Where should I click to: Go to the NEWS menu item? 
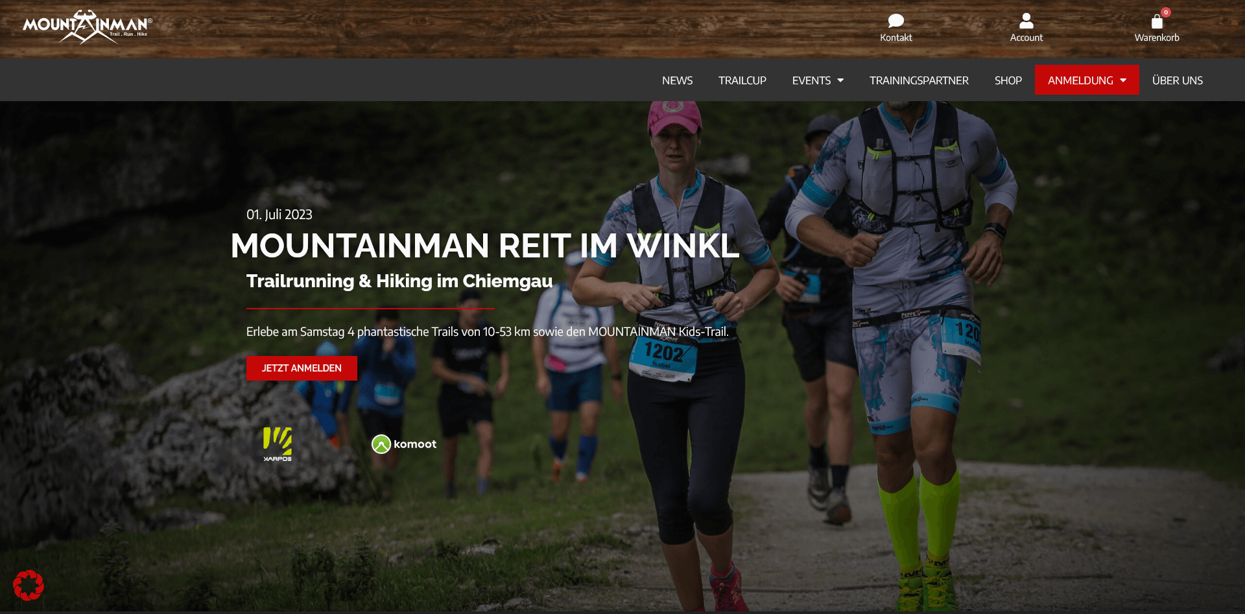(677, 80)
